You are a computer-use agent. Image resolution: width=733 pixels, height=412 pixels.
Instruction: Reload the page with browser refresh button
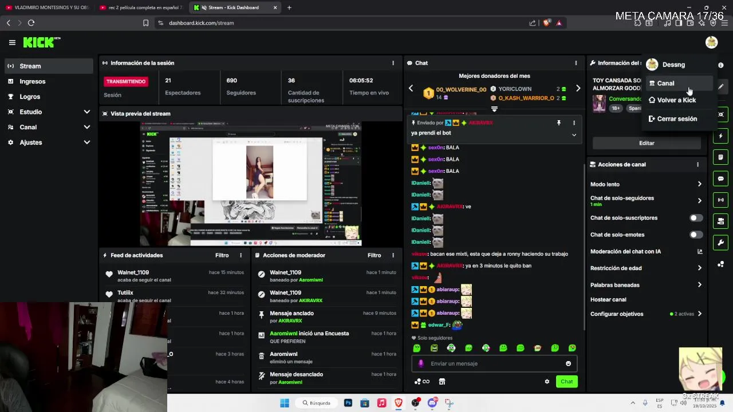[x=31, y=23]
